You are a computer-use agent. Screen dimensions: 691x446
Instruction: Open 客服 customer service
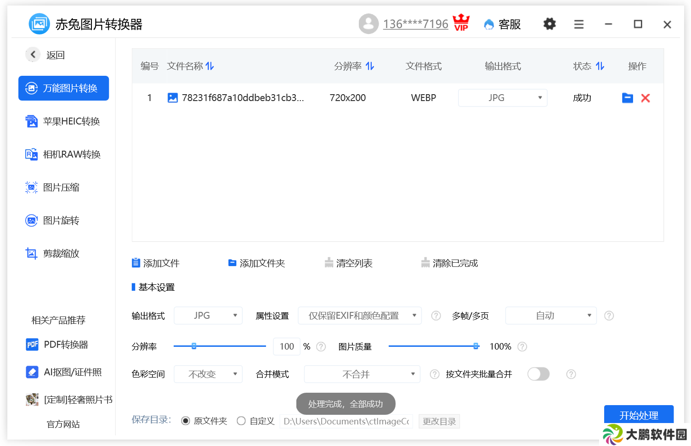point(503,24)
